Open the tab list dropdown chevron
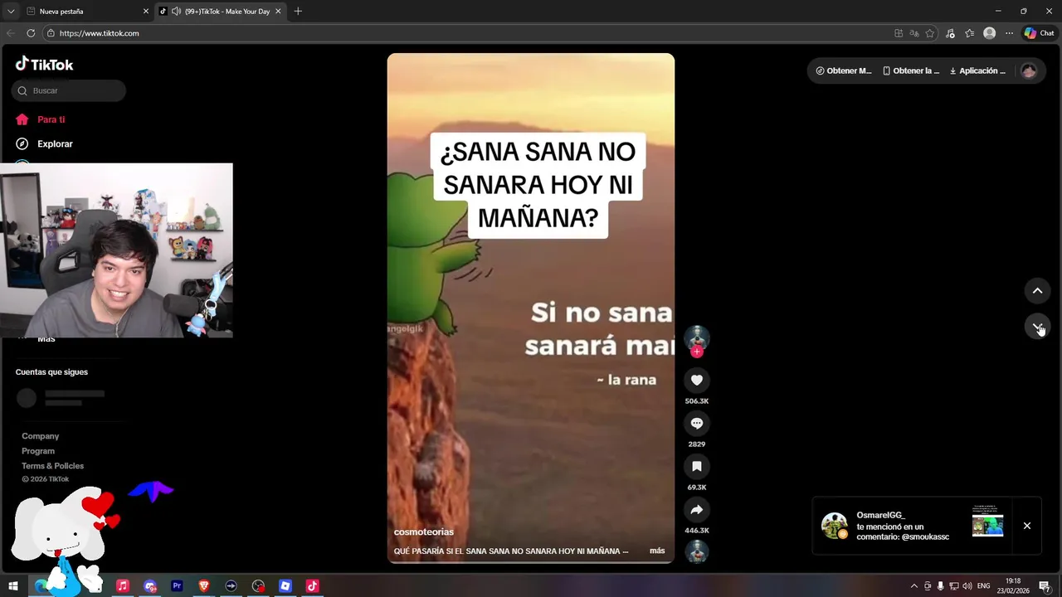 [11, 12]
